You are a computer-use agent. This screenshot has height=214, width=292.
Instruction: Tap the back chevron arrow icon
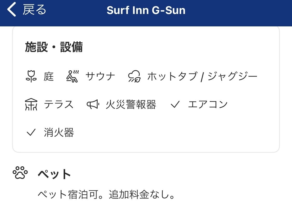point(11,10)
